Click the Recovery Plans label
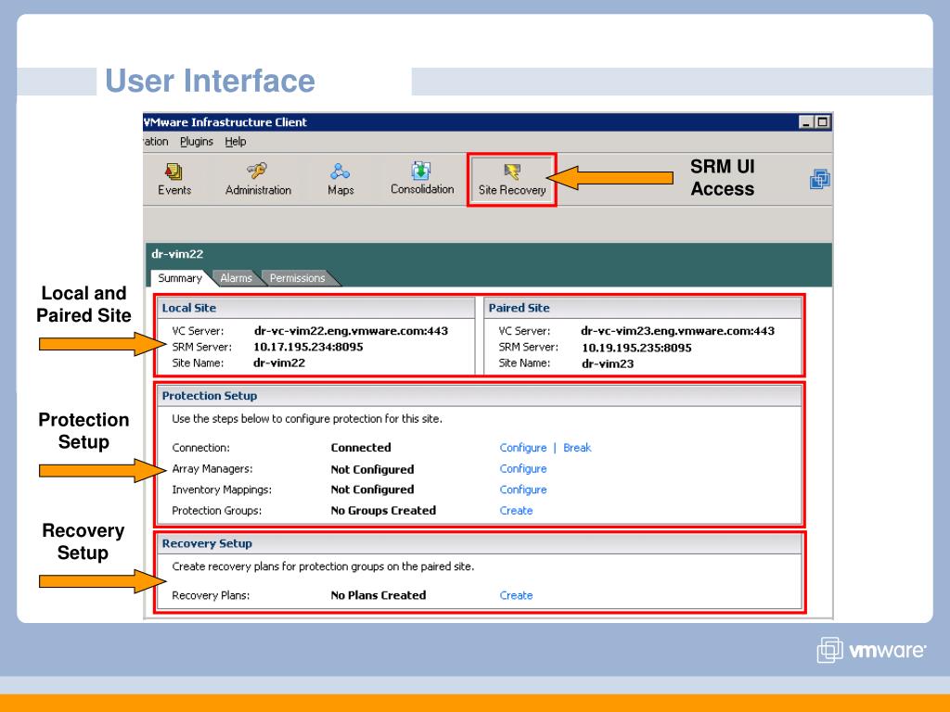The image size is (950, 712). 211,595
